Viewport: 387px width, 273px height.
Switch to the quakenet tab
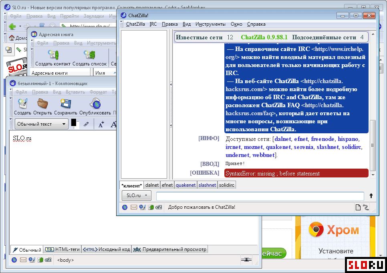click(x=185, y=185)
